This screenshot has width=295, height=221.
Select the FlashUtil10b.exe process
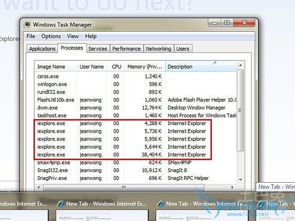tap(136, 100)
